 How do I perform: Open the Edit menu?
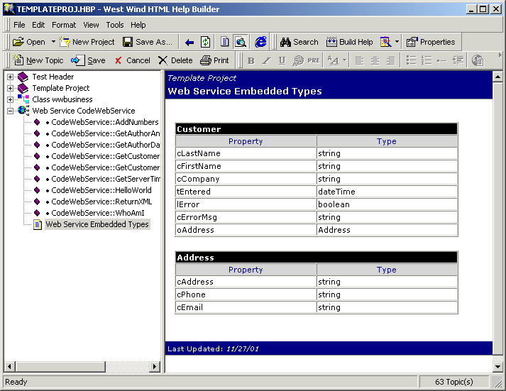pos(38,25)
